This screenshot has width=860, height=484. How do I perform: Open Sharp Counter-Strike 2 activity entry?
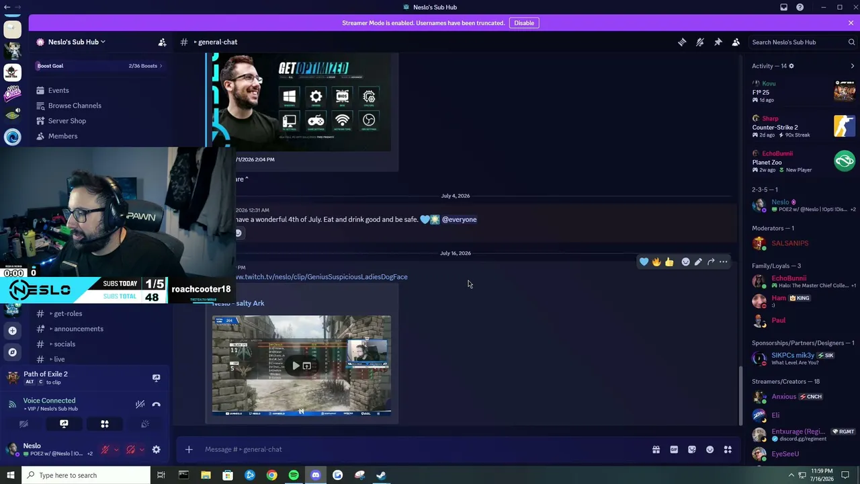804,126
